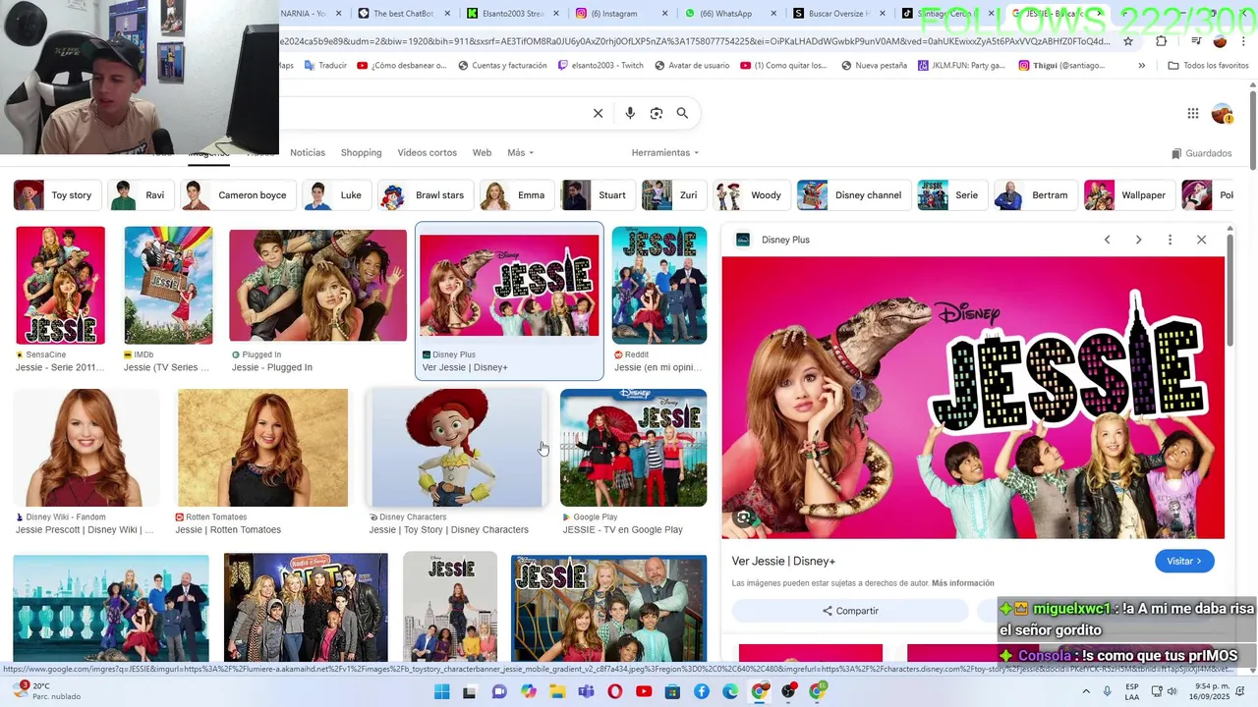Open Windows Start menu
Viewport: 1258px width, 707px height.
441,691
